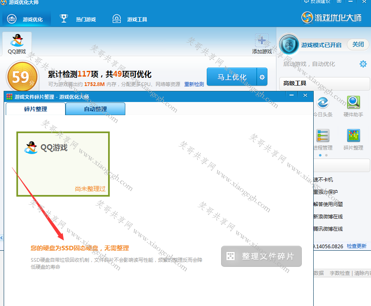Select the 碎片整理 tab in dialog
The width and height of the screenshot is (371, 306).
[x=36, y=109]
